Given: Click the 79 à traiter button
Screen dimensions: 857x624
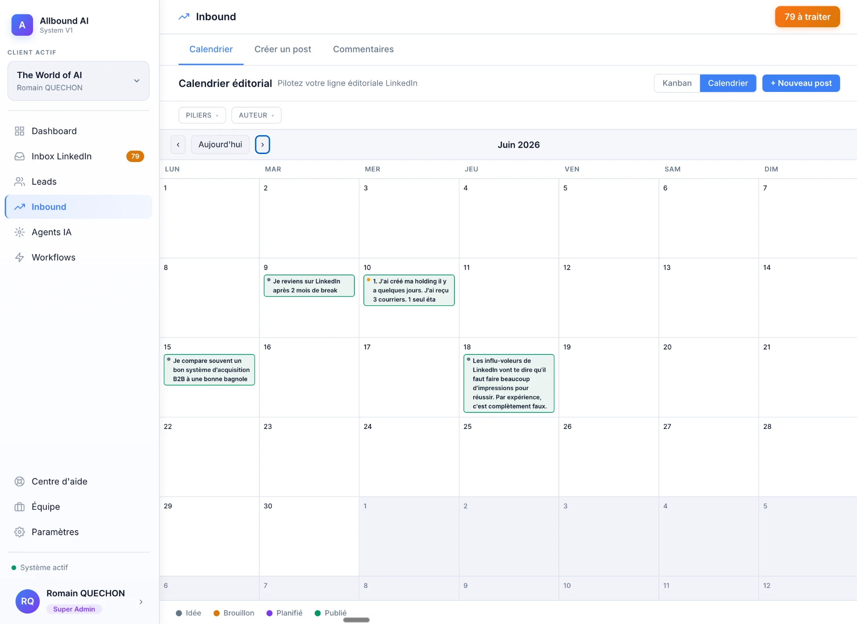Looking at the screenshot, I should [x=807, y=17].
